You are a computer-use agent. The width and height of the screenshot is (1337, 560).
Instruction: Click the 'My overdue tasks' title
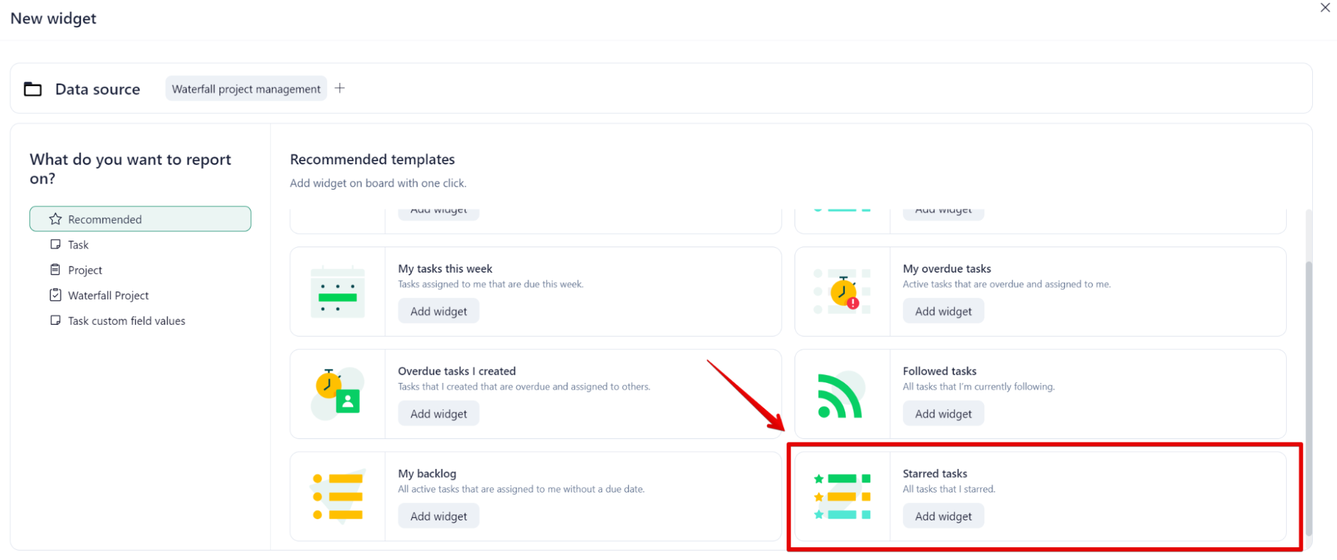click(x=946, y=269)
